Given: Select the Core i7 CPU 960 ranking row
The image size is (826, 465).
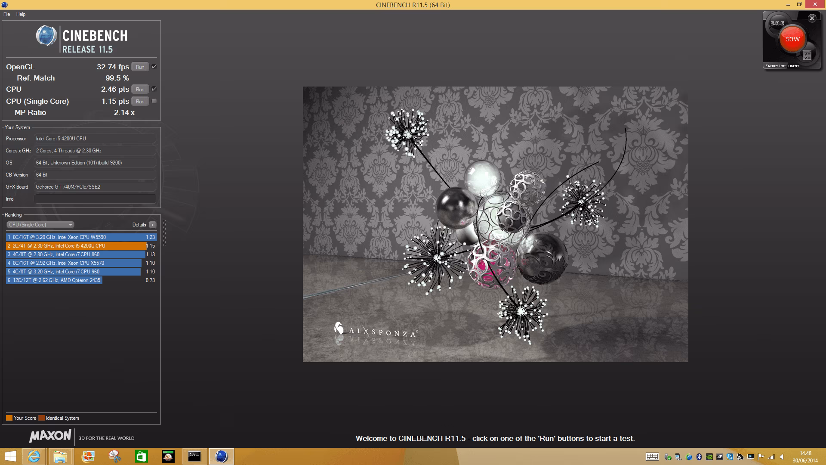Looking at the screenshot, I should click(x=81, y=272).
